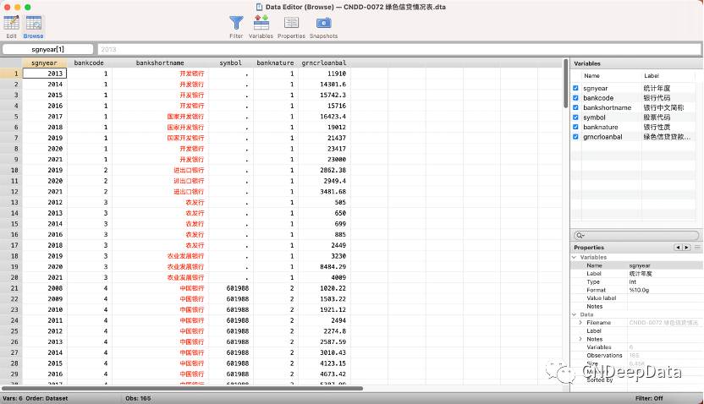The width and height of the screenshot is (704, 404).
Task: Expand the Filename row in Properties
Action: pos(580,323)
